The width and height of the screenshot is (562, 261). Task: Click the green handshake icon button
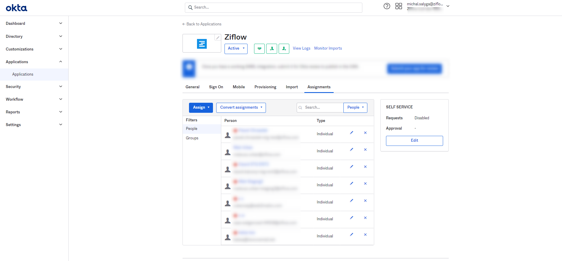[x=259, y=49]
